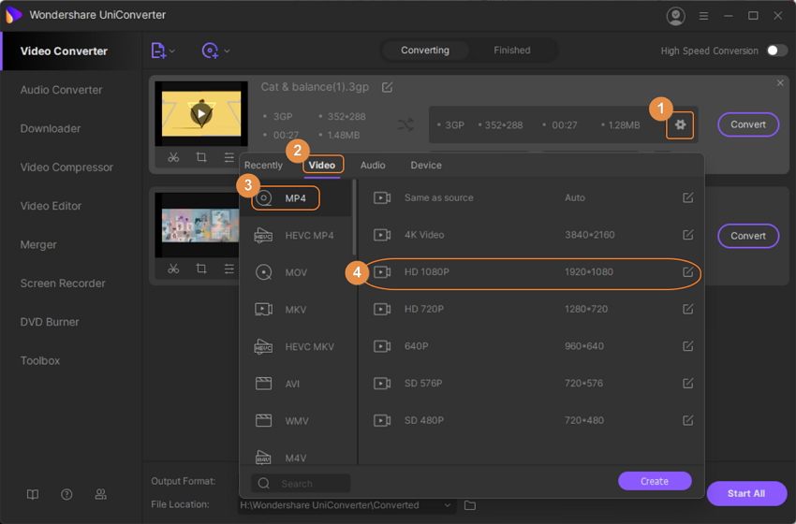Browse output folder icon
Screen dimensions: 796x524
[x=470, y=505]
